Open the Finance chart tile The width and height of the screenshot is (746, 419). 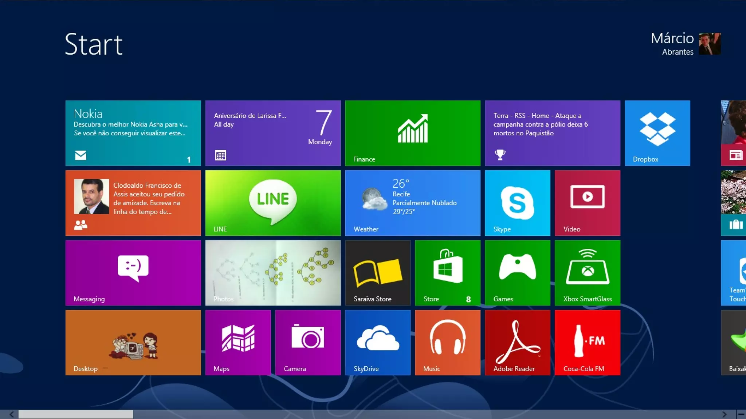point(412,133)
